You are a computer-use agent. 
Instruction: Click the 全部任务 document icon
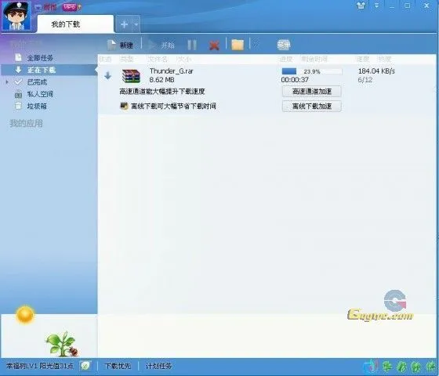coord(18,58)
